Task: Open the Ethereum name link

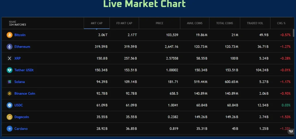Action: (x=22, y=47)
